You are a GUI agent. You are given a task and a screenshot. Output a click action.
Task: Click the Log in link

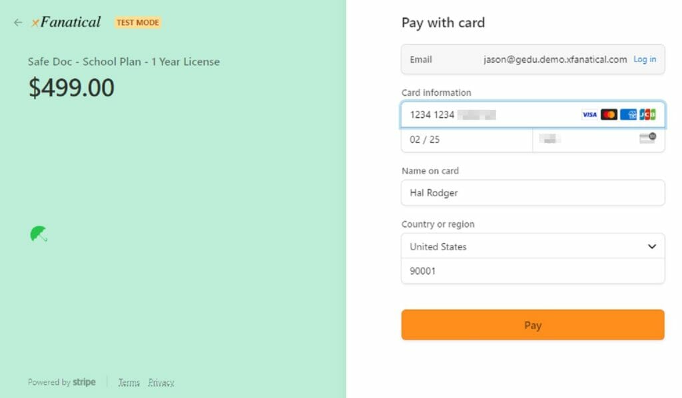[x=645, y=59]
